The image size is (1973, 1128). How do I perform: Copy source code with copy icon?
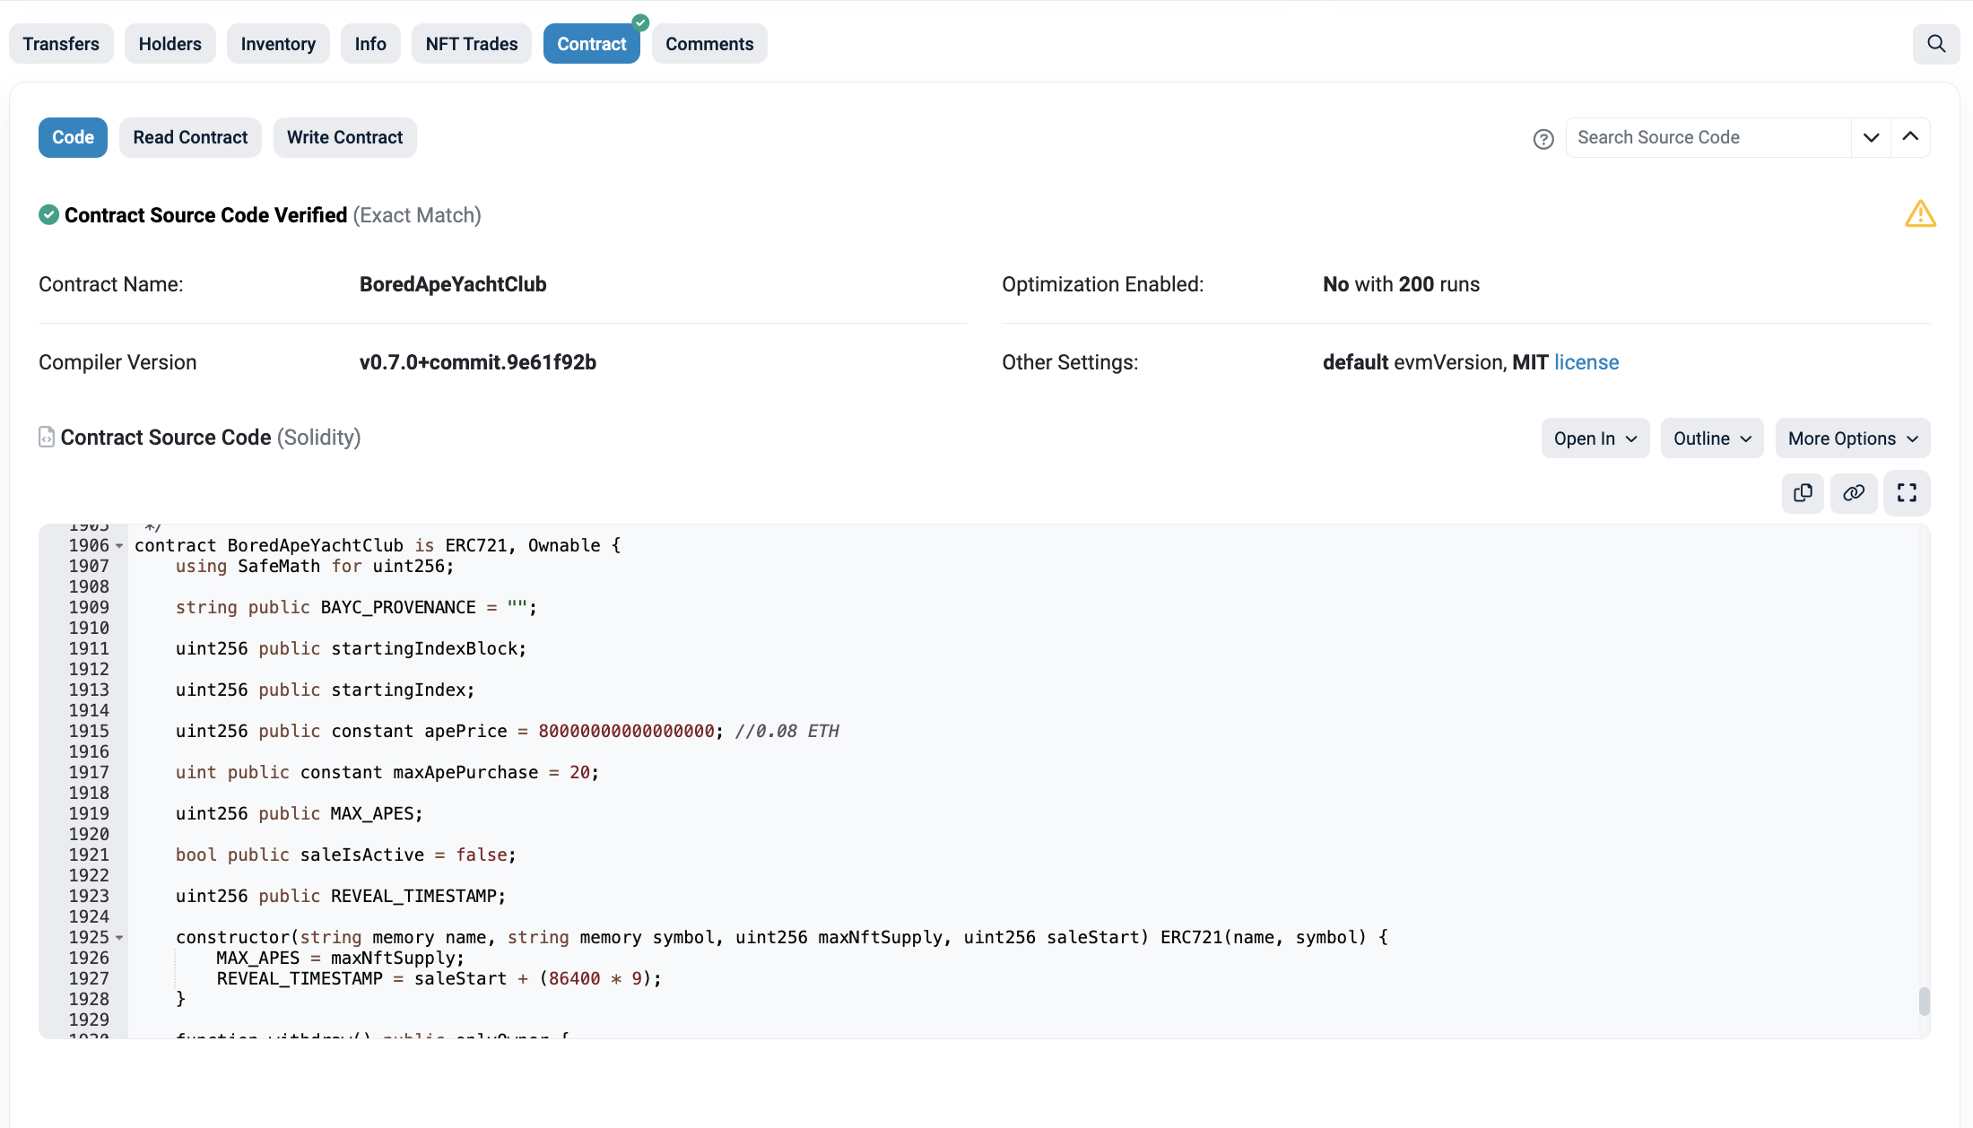[1803, 493]
